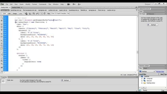
Task: Switch to Code view
Action: tap(4, 14)
